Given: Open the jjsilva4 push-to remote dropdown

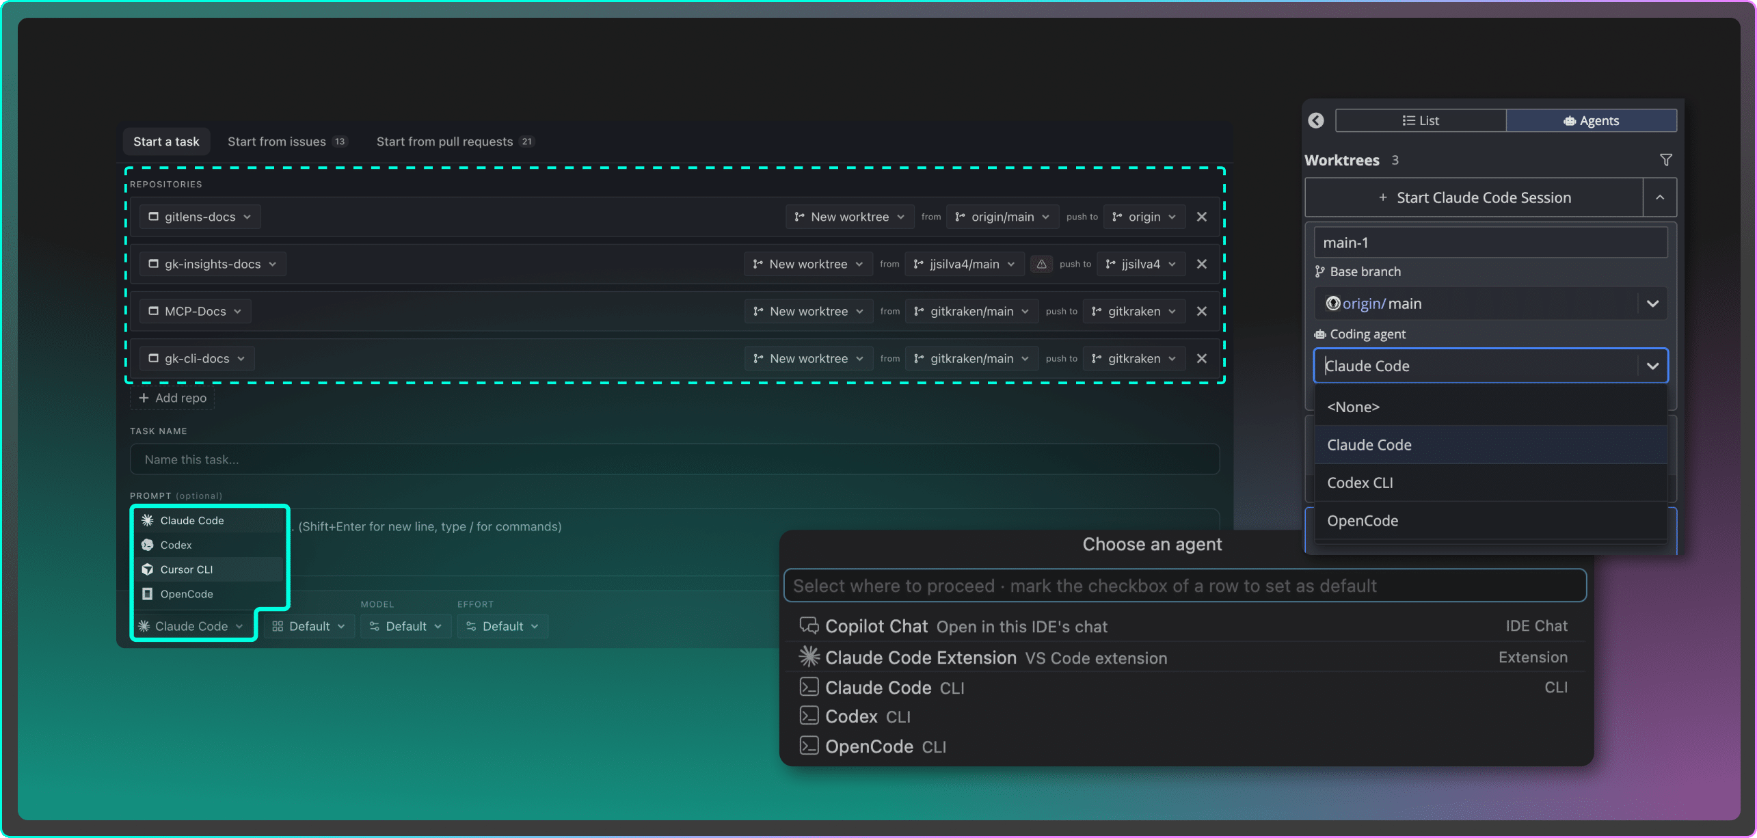Looking at the screenshot, I should point(1141,264).
